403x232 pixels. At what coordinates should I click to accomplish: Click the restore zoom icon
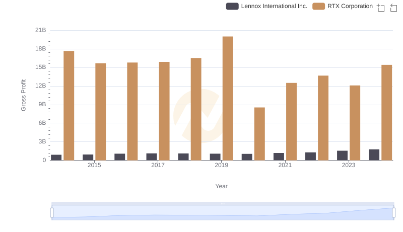tap(393, 8)
